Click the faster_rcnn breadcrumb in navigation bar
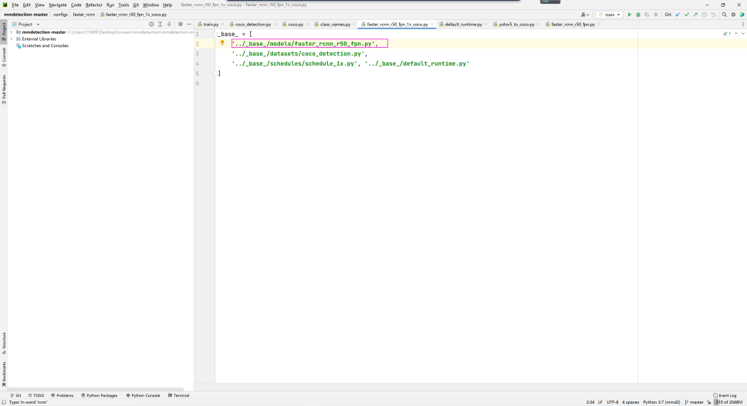Viewport: 747px width, 406px height. [84, 15]
